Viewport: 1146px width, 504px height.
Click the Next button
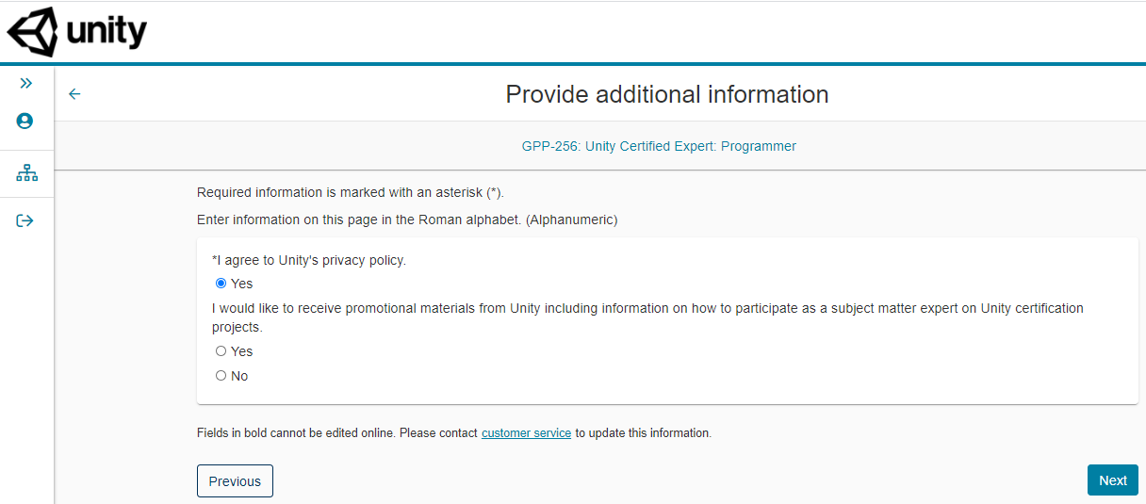coord(1112,480)
